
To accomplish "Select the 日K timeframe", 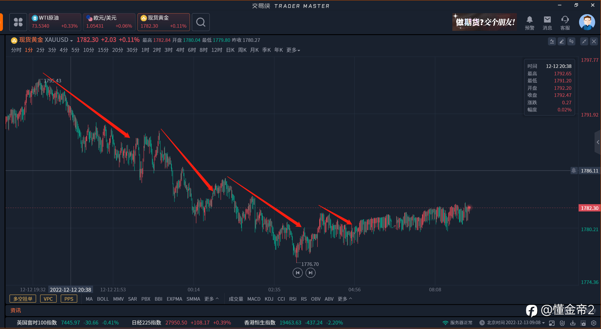I will point(230,50).
